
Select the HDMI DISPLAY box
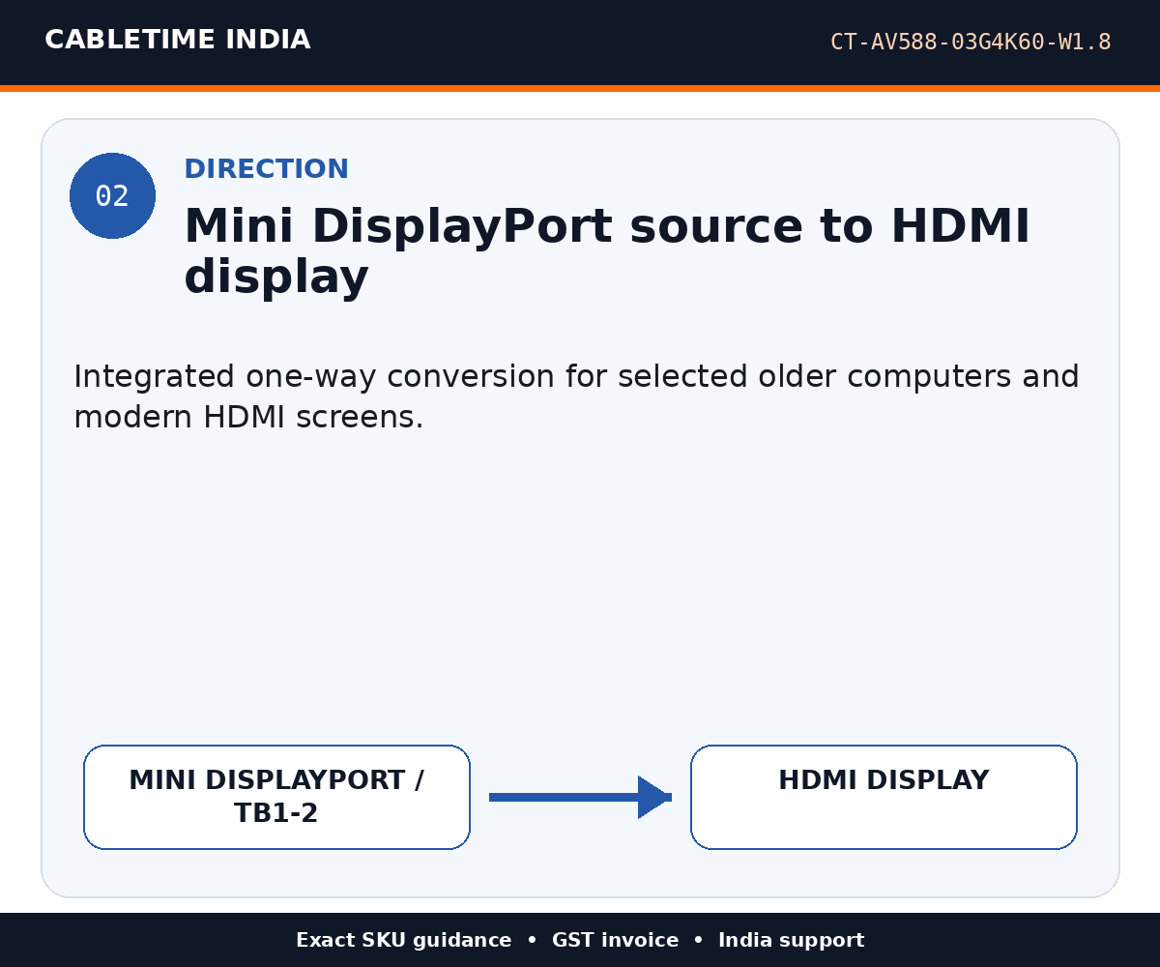[884, 798]
